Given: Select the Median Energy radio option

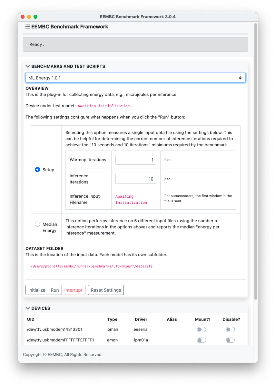Looking at the screenshot, I should [x=37, y=224].
